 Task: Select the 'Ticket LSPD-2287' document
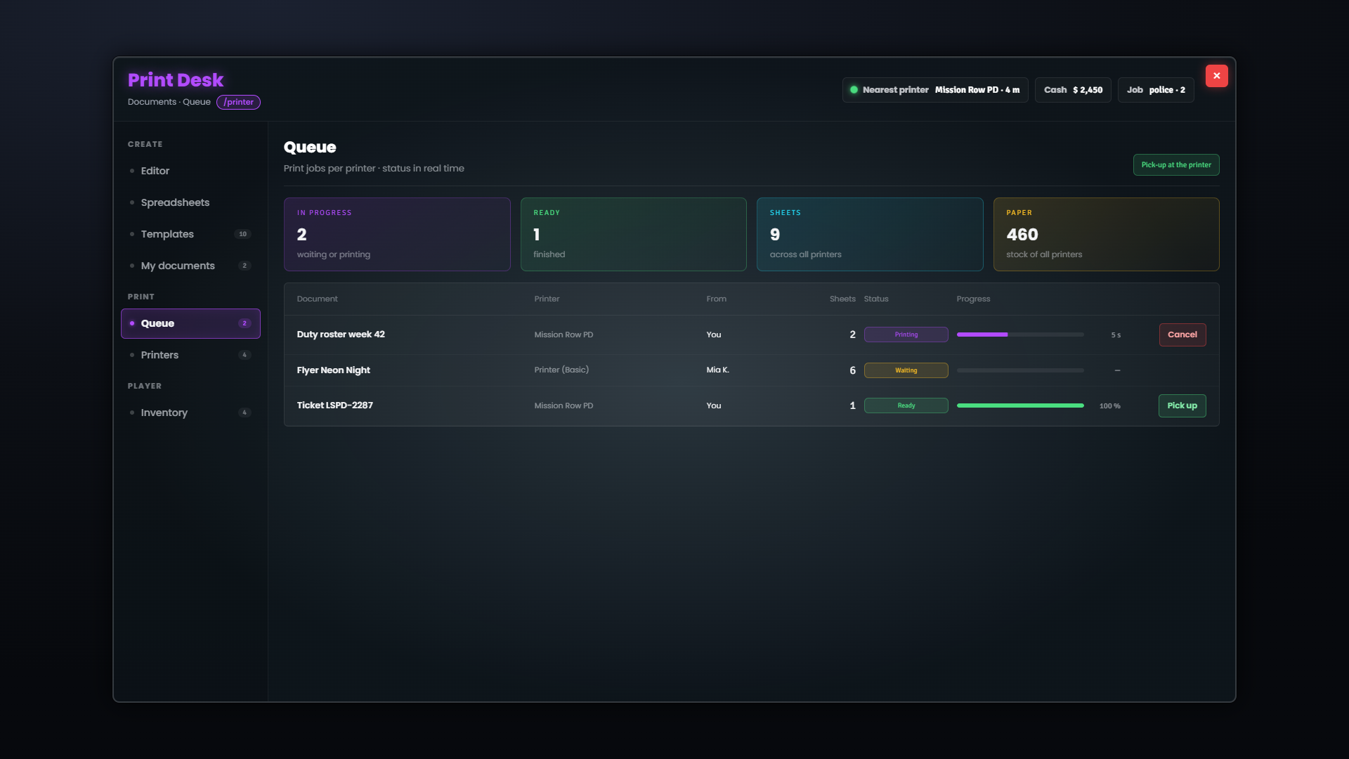(334, 406)
